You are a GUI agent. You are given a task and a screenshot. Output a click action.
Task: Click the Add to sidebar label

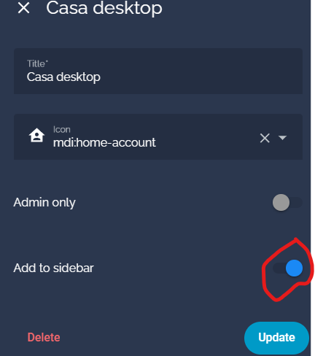coord(53,268)
